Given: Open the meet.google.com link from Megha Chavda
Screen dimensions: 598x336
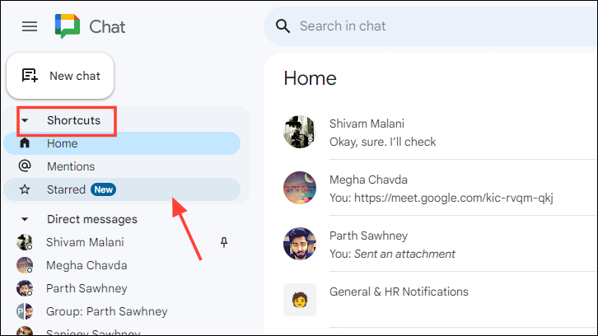Looking at the screenshot, I should [454, 198].
